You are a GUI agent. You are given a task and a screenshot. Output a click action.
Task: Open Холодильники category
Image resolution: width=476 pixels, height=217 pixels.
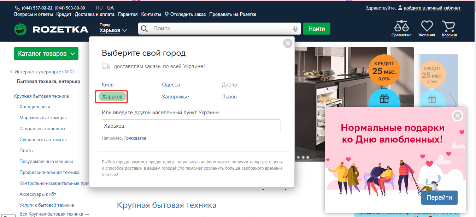[x=35, y=107]
